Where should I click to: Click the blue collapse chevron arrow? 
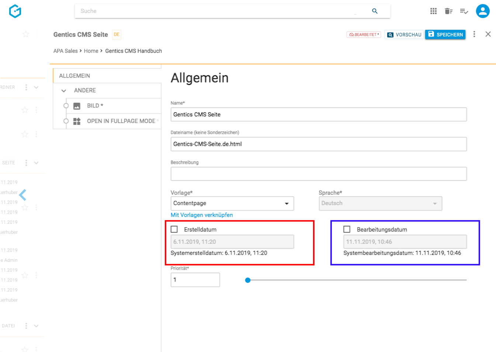pyautogui.click(x=23, y=195)
